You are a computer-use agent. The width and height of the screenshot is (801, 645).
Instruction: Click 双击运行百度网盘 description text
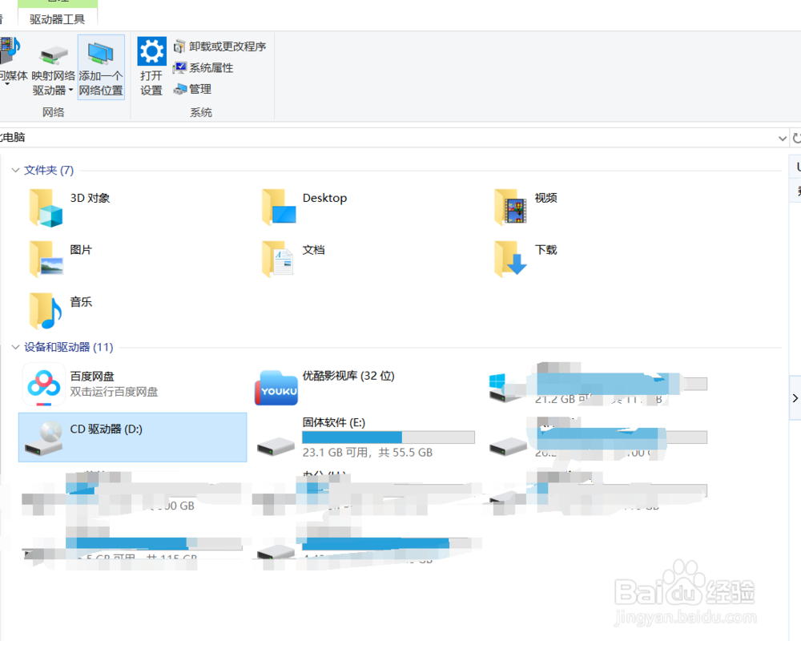pos(114,392)
